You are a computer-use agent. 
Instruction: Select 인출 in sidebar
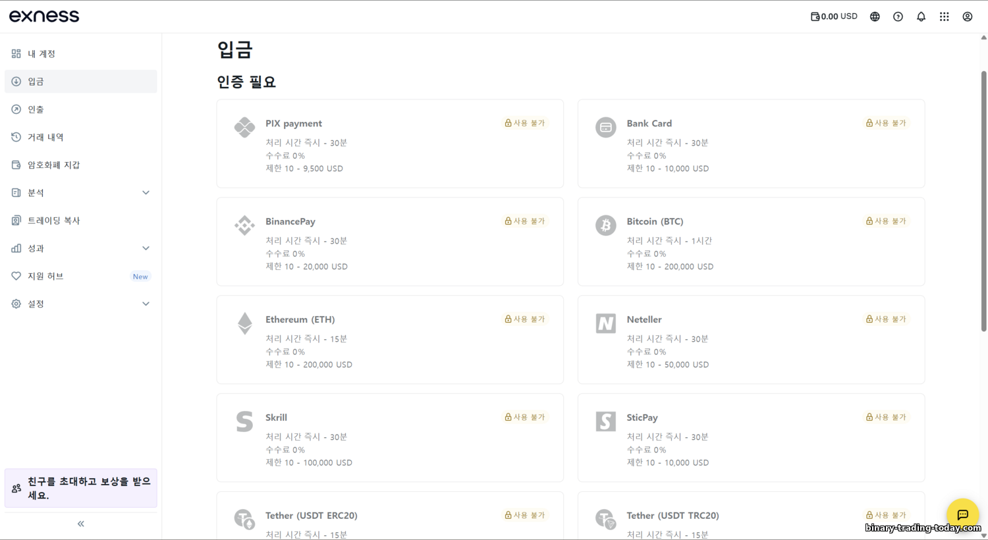[x=36, y=109]
